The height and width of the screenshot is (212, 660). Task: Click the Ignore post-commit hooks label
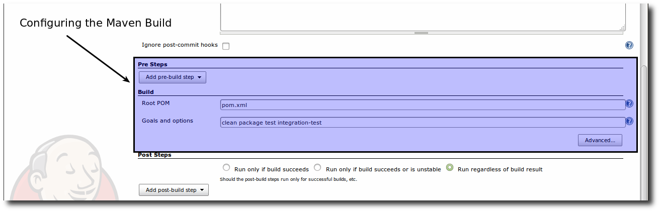(x=180, y=45)
